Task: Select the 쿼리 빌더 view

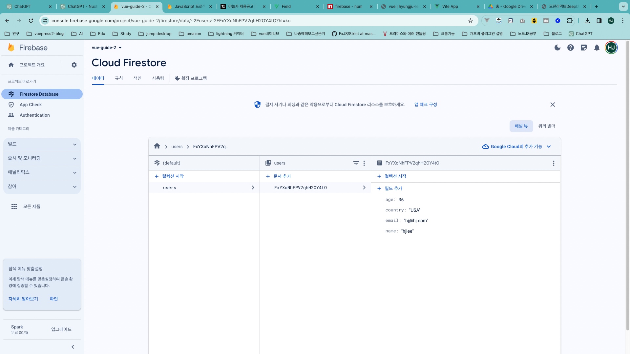Action: [x=547, y=126]
